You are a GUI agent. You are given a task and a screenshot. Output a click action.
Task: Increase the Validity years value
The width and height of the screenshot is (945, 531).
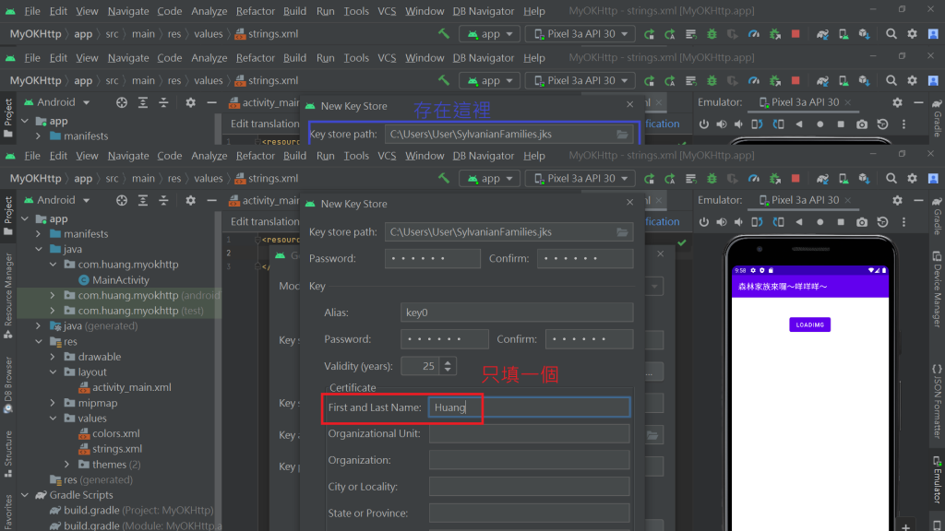(448, 361)
